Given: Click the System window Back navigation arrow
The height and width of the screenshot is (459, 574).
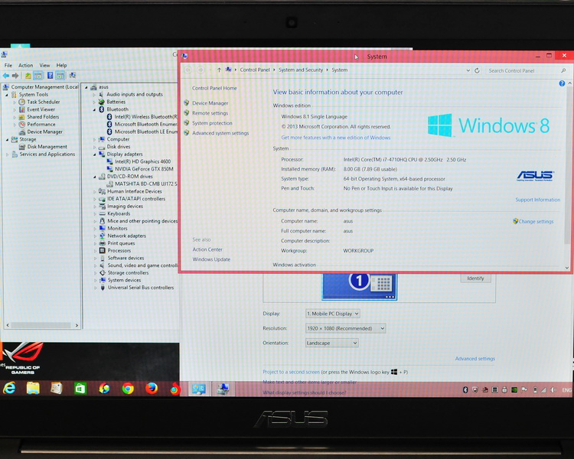Looking at the screenshot, I should pyautogui.click(x=188, y=70).
